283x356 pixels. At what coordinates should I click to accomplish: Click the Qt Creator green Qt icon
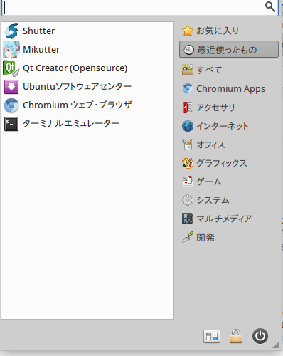(11, 68)
